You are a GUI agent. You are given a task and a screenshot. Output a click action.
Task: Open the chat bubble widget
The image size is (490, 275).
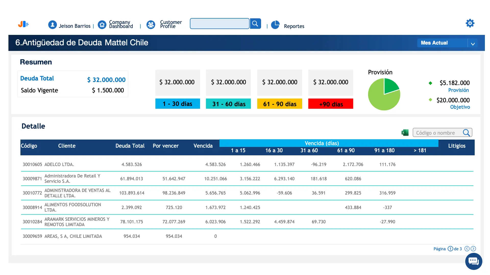click(474, 261)
